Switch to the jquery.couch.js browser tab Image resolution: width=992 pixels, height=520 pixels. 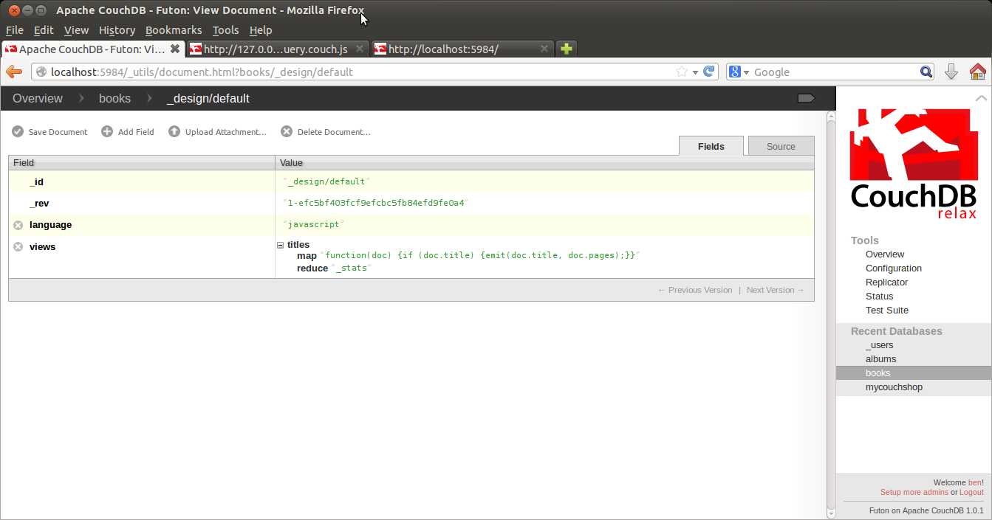tap(277, 49)
